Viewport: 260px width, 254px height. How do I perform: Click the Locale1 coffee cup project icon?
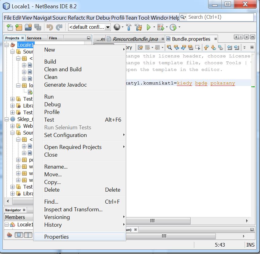pyautogui.click(x=13, y=45)
